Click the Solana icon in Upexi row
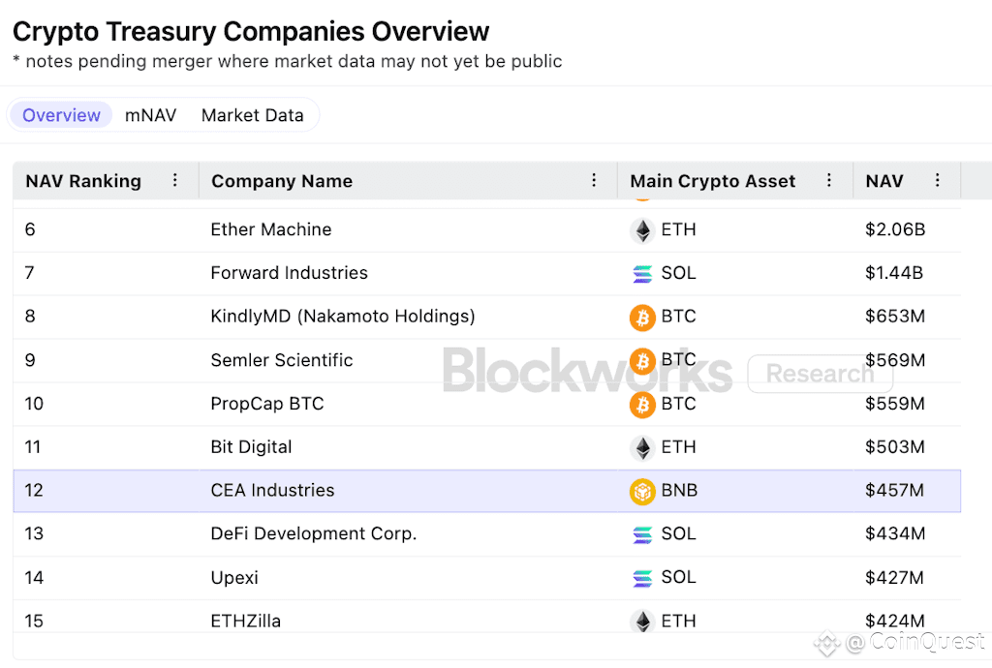The width and height of the screenshot is (992, 668). (x=642, y=578)
